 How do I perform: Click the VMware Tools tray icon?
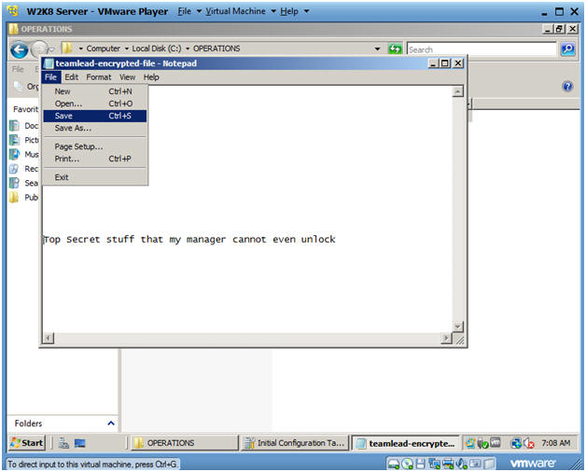[x=495, y=442]
